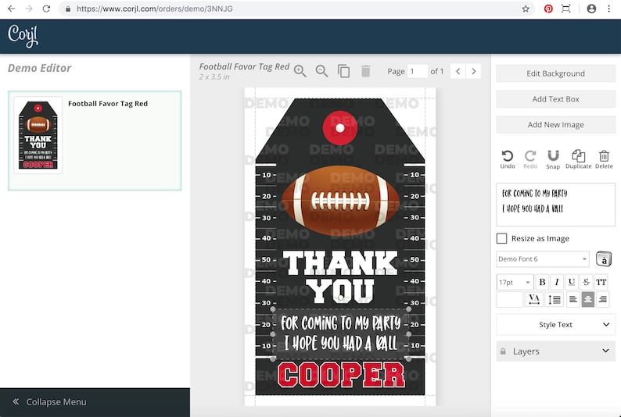Select the football image on canvas
Viewport: 621px width, 417px height.
(x=340, y=201)
